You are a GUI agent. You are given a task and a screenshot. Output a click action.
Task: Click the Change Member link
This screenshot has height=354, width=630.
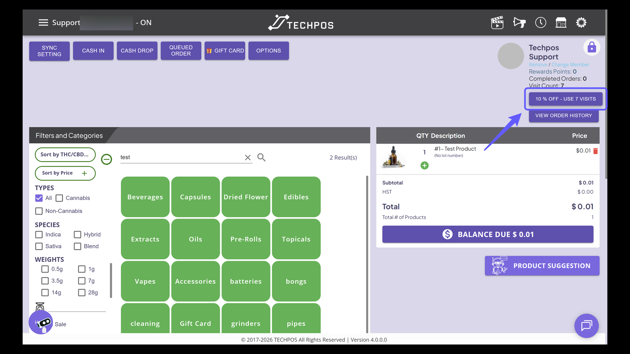tap(570, 65)
